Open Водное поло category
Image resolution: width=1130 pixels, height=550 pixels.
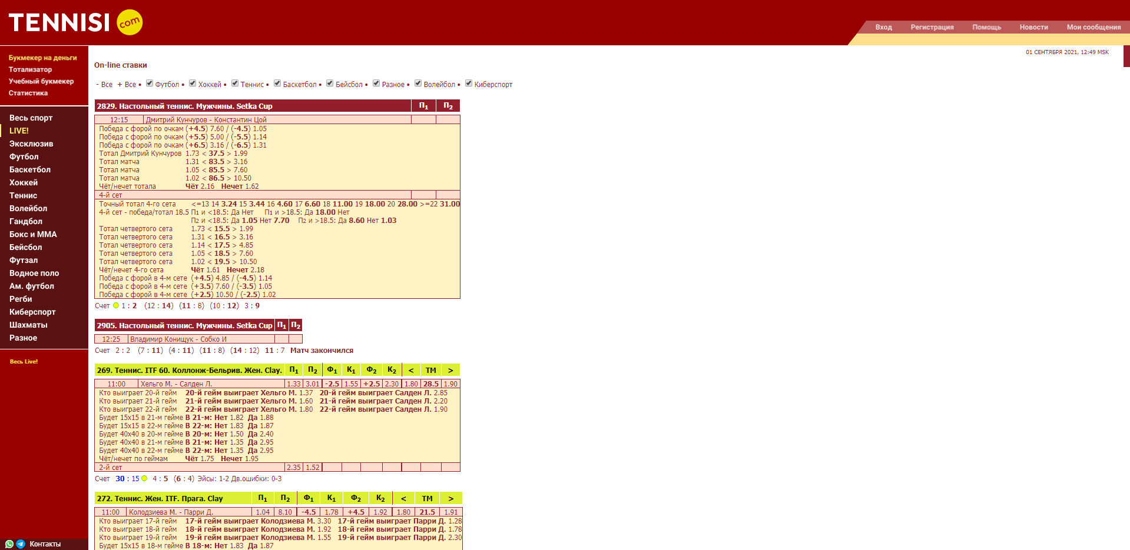(x=34, y=273)
